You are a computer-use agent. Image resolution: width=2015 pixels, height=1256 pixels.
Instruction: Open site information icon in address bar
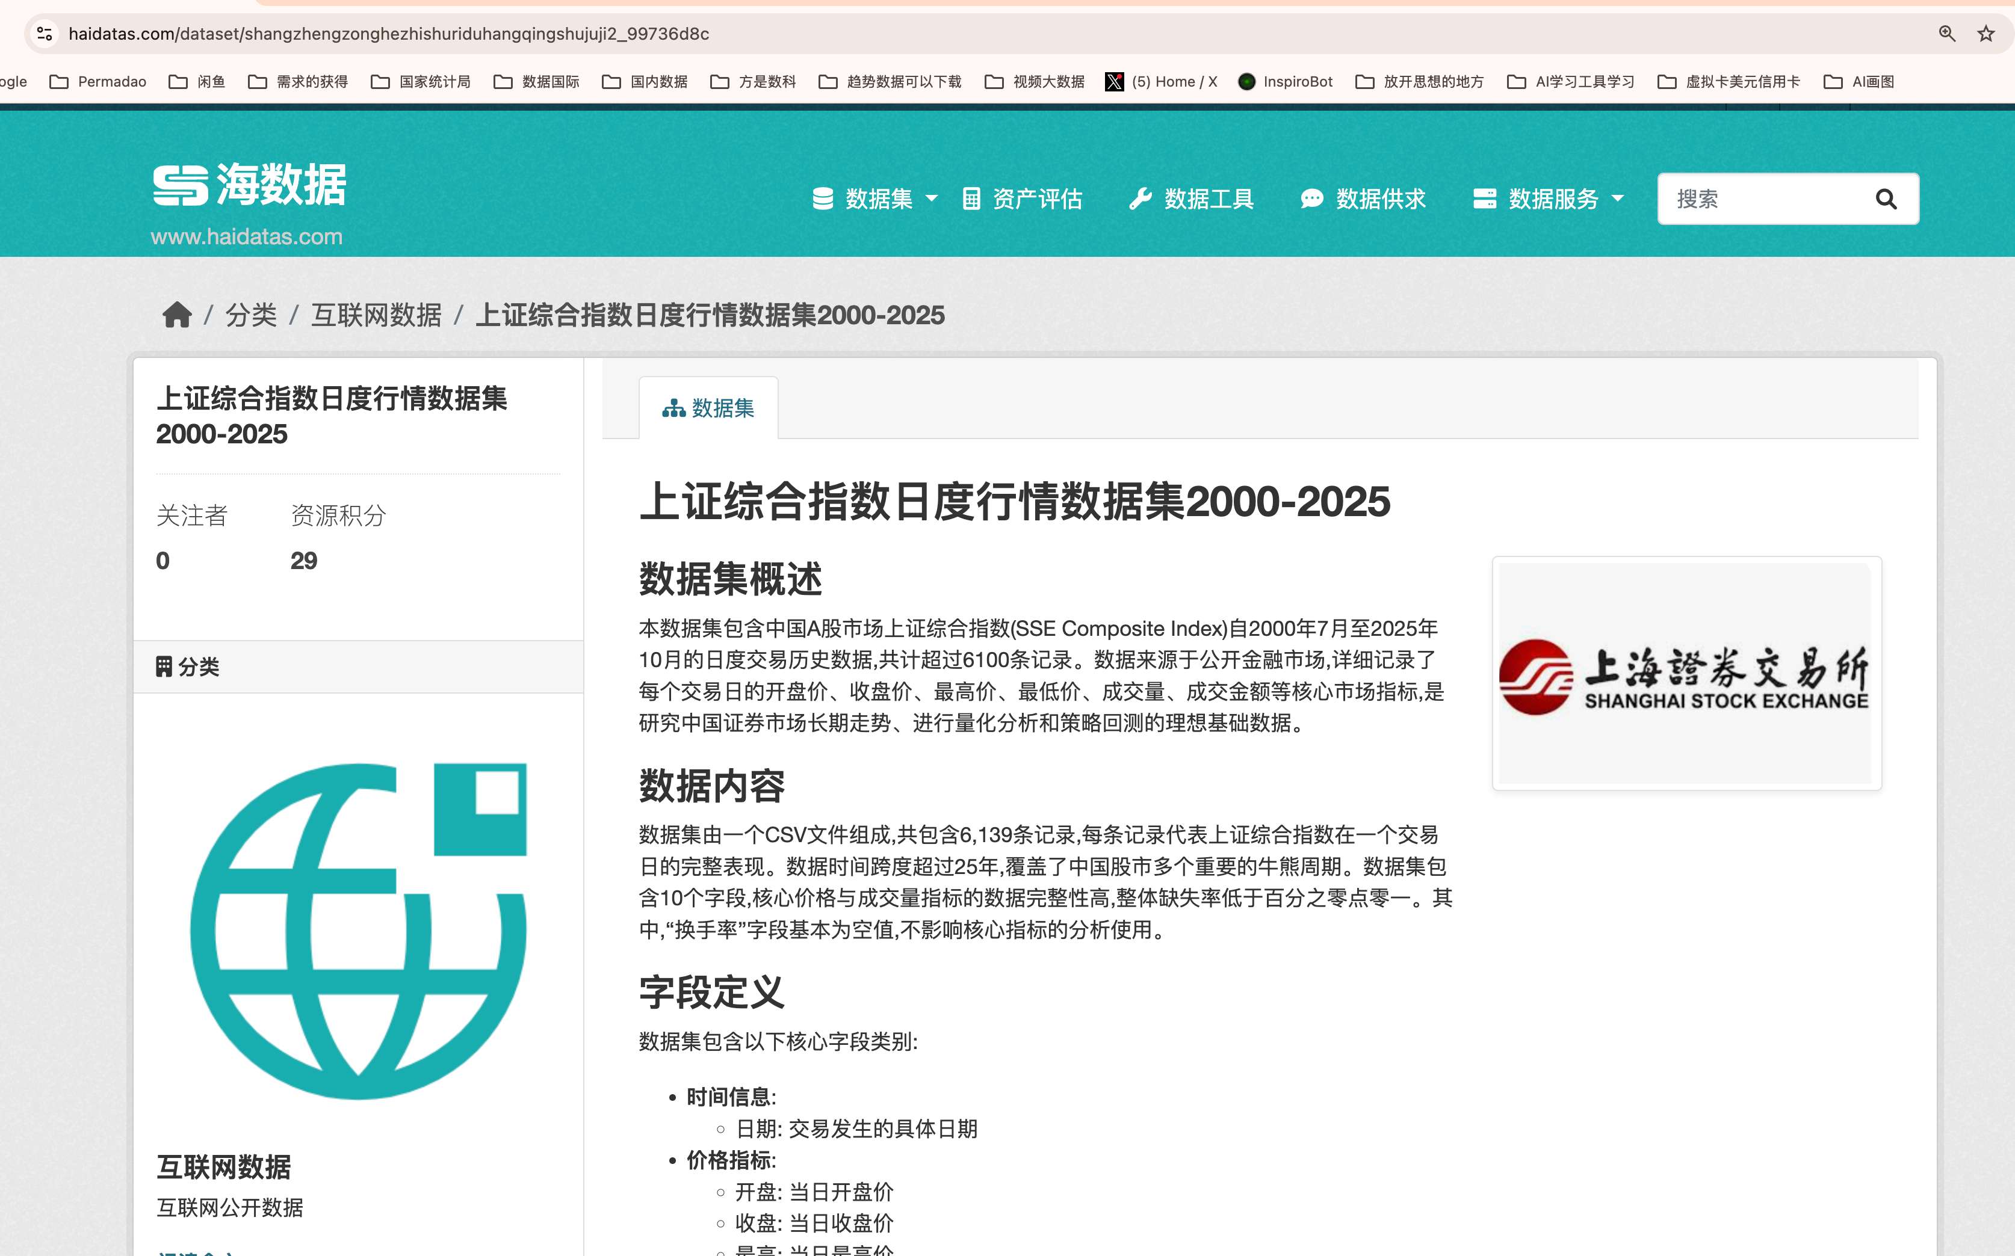click(45, 34)
